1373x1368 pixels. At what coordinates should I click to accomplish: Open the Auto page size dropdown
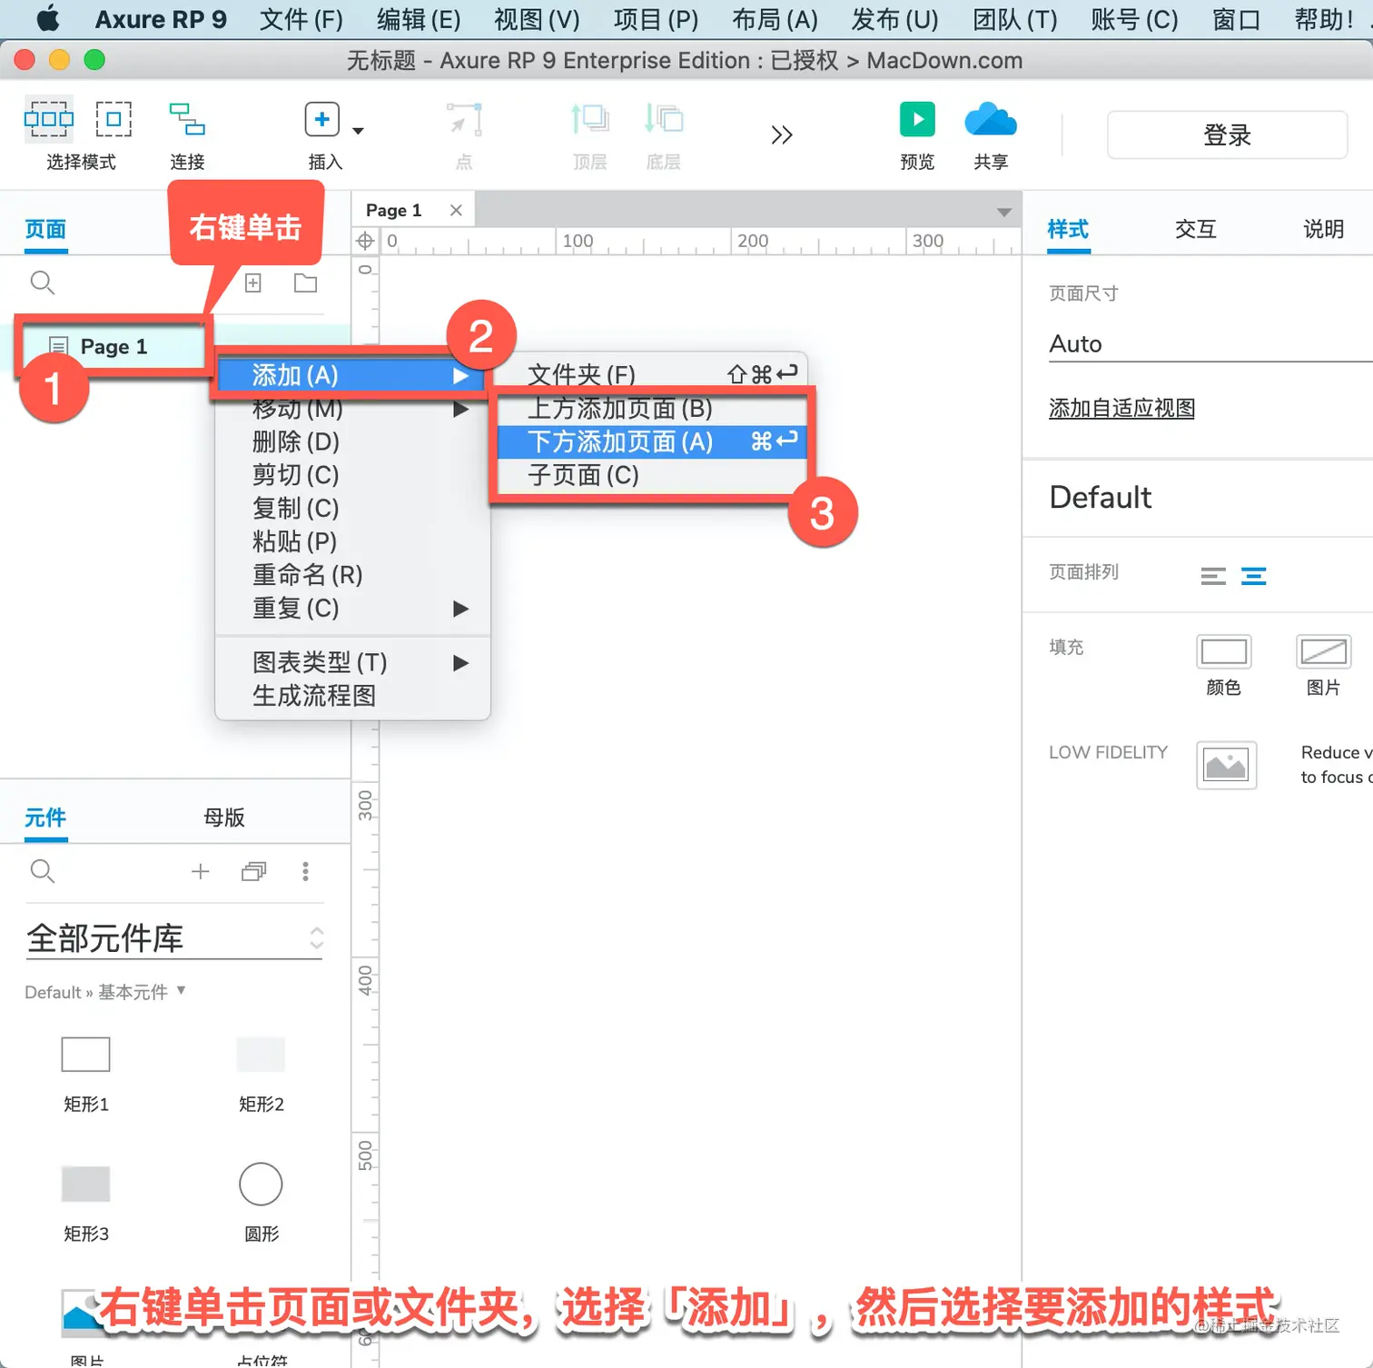coord(1210,344)
